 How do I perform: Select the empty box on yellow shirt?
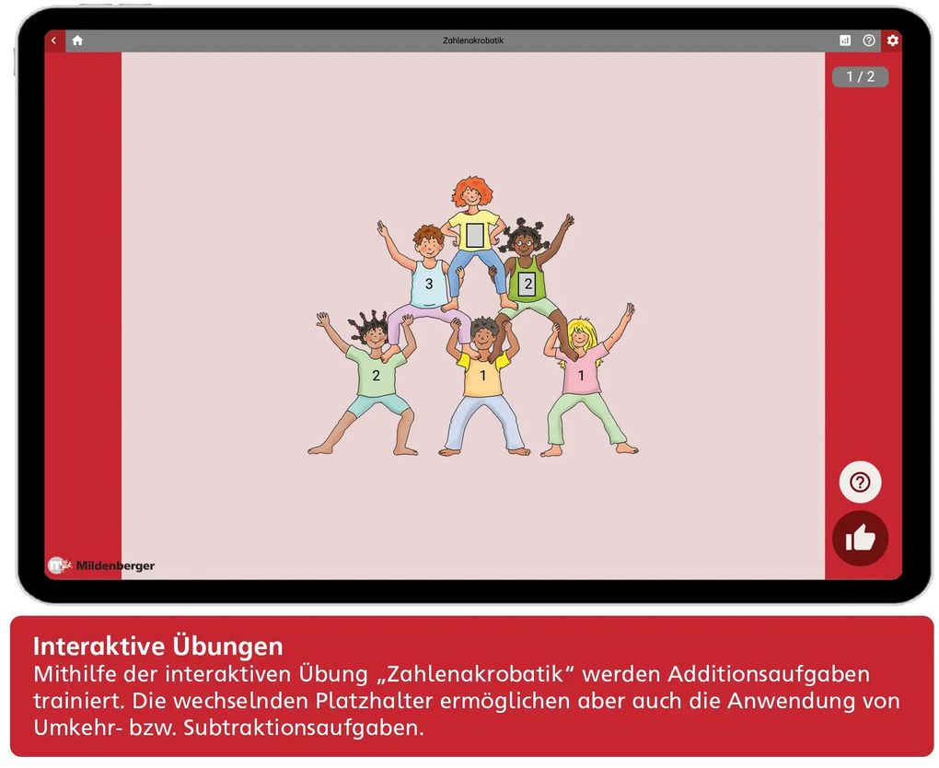click(x=475, y=236)
